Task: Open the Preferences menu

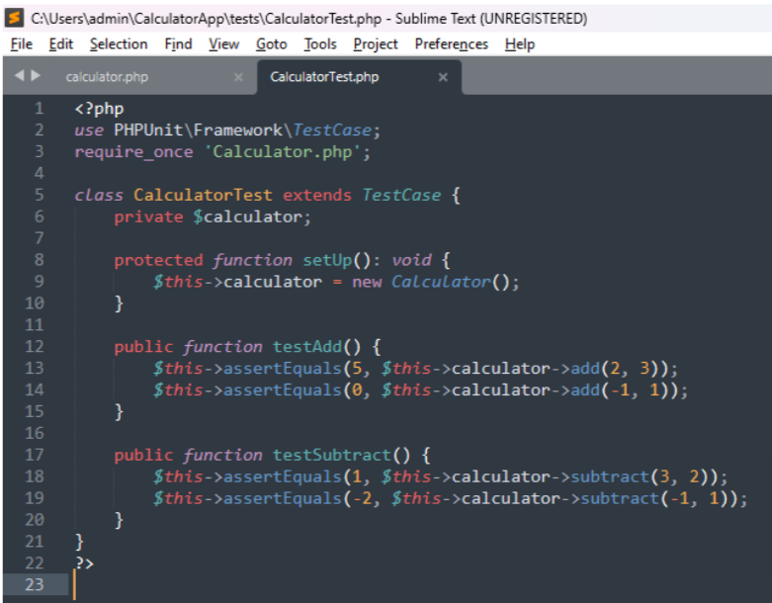Action: (451, 43)
